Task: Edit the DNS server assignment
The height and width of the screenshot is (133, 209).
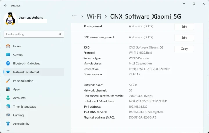Action: click(184, 38)
